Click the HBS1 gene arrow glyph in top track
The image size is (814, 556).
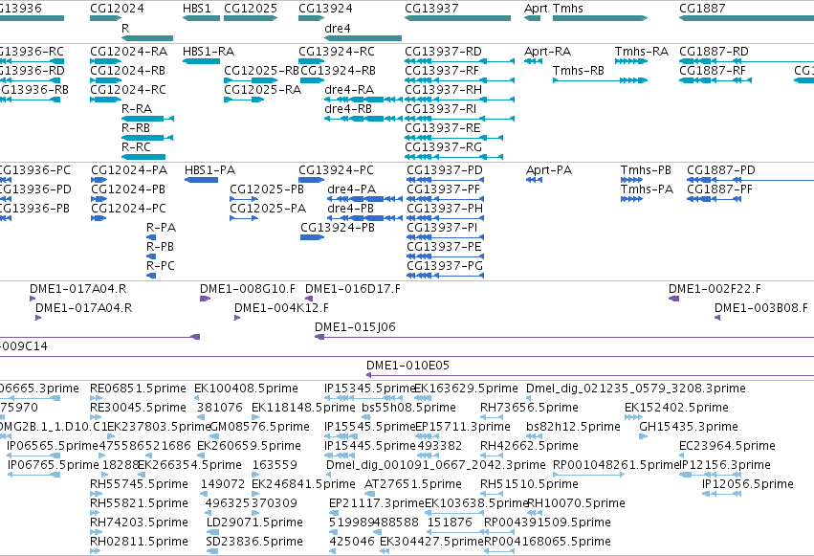tap(201, 18)
